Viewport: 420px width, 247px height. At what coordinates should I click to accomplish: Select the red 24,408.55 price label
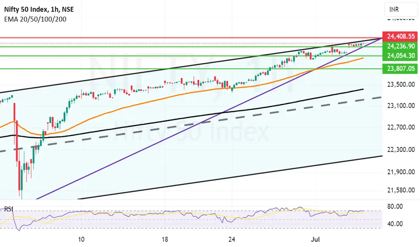pyautogui.click(x=400, y=36)
